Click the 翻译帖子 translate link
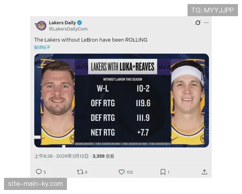The image size is (242, 194). [42, 47]
